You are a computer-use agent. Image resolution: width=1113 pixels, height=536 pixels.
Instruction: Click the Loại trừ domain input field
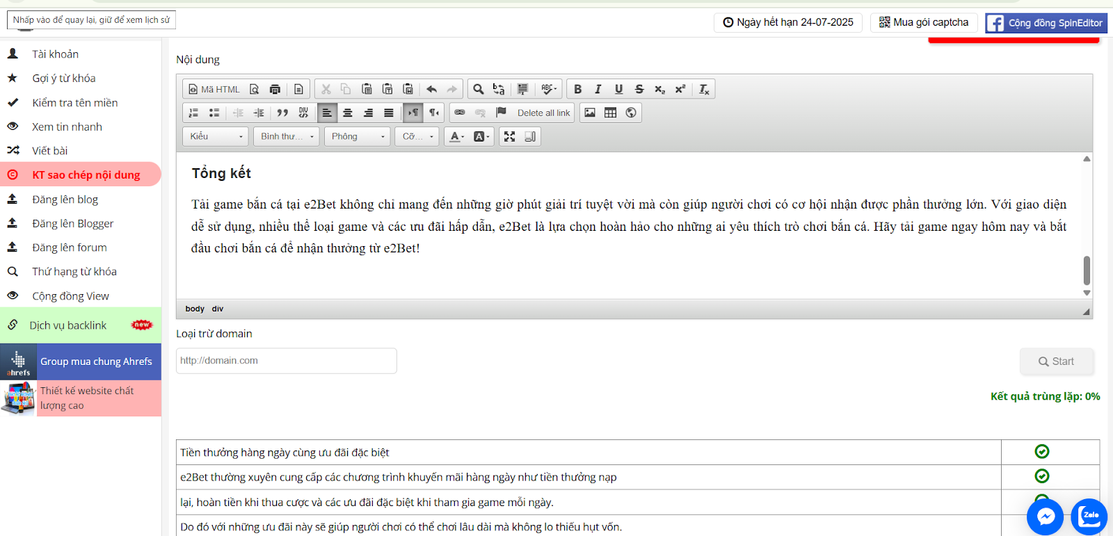tap(287, 361)
